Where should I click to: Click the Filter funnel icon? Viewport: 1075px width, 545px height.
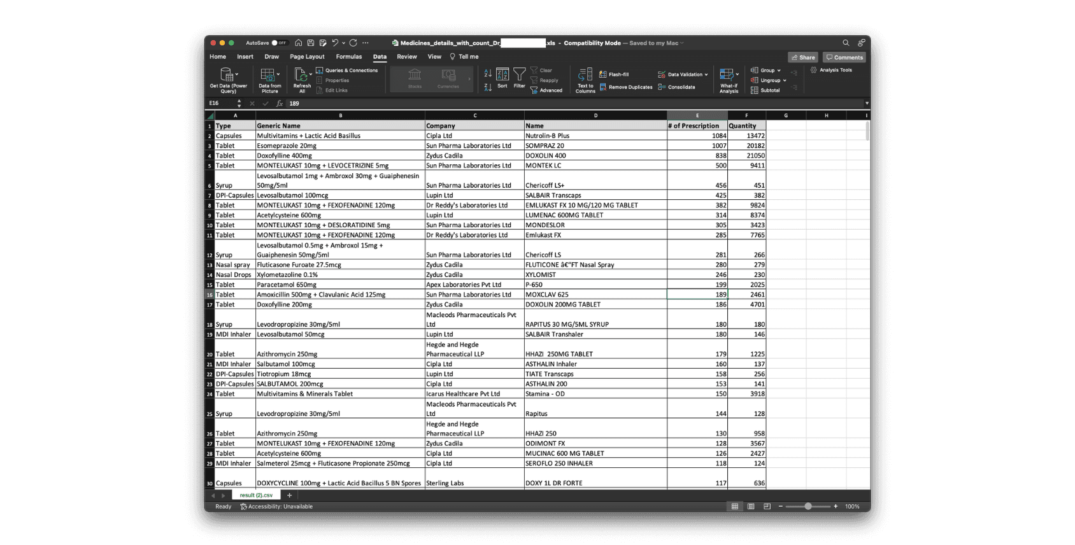pos(520,75)
